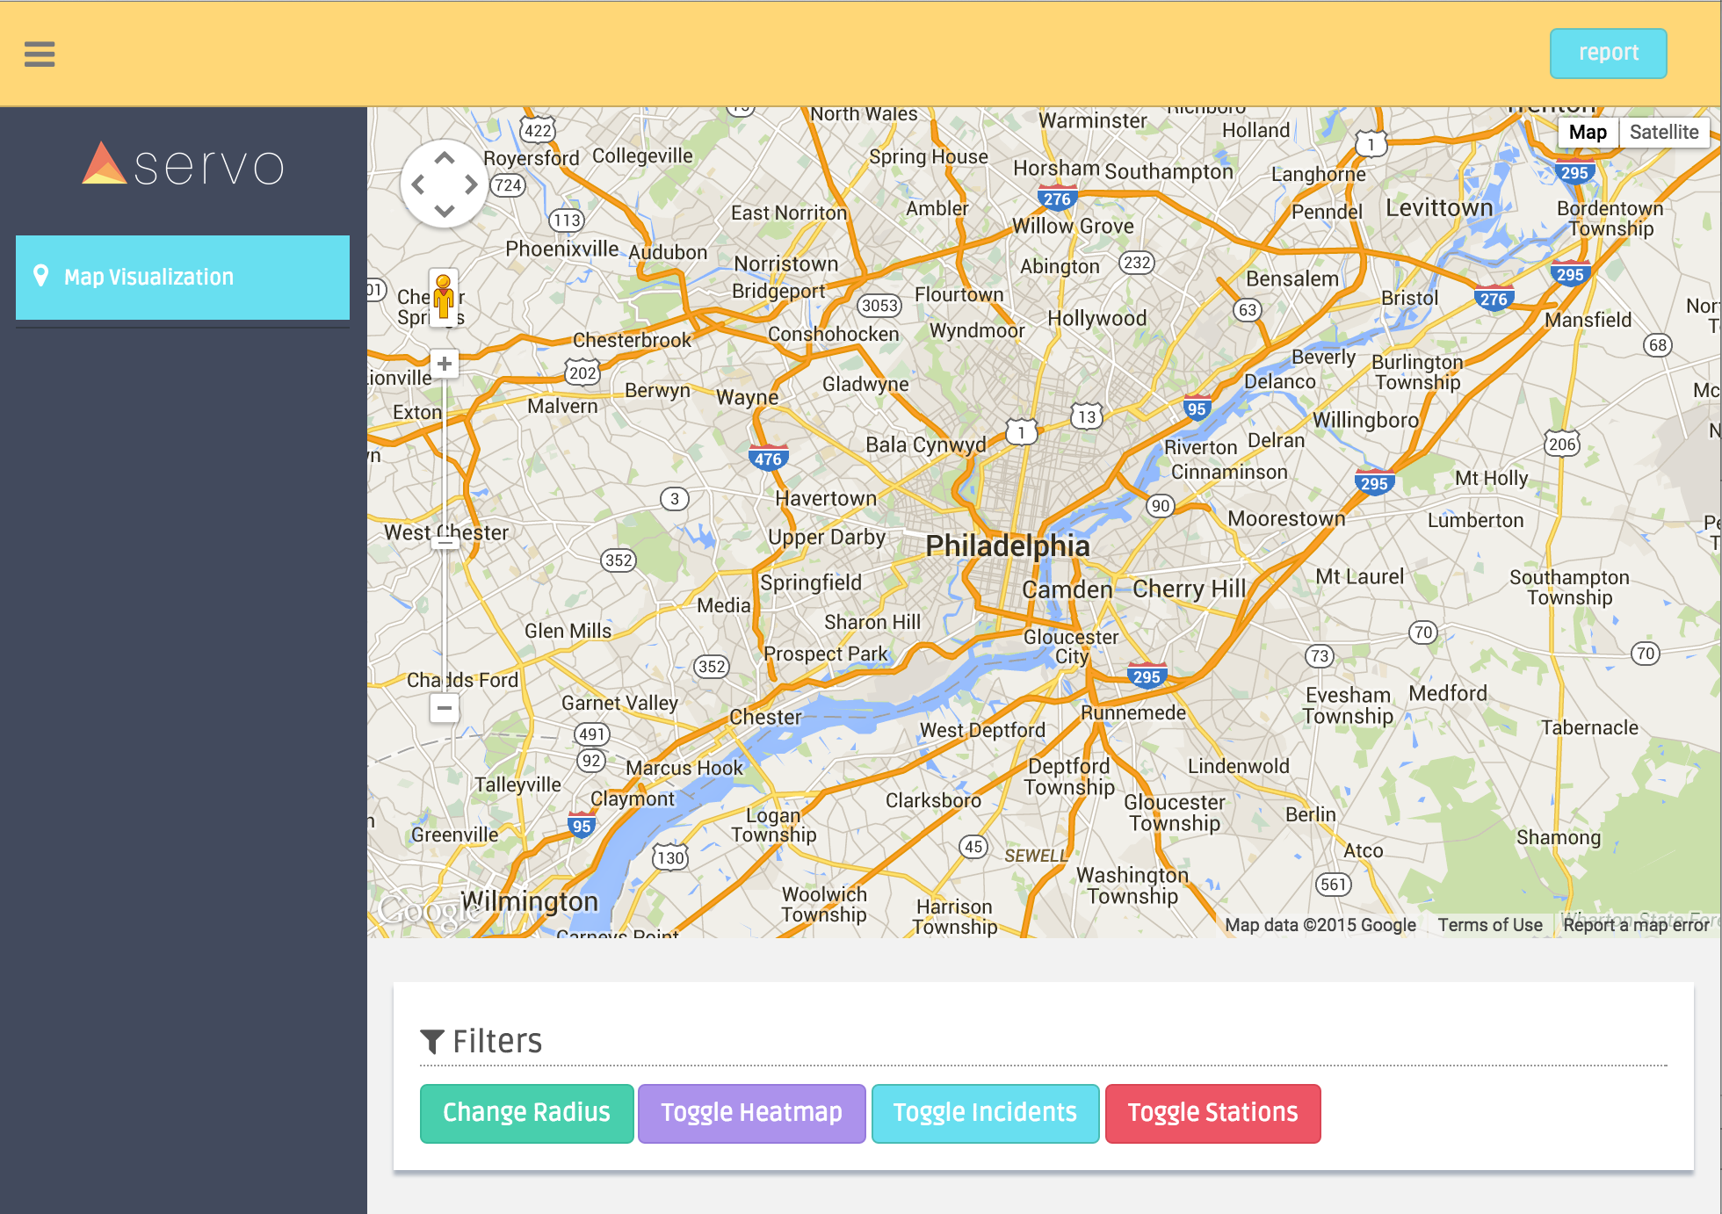Open the hamburger menu icon
Viewport: 1722px width, 1214px height.
click(x=40, y=54)
